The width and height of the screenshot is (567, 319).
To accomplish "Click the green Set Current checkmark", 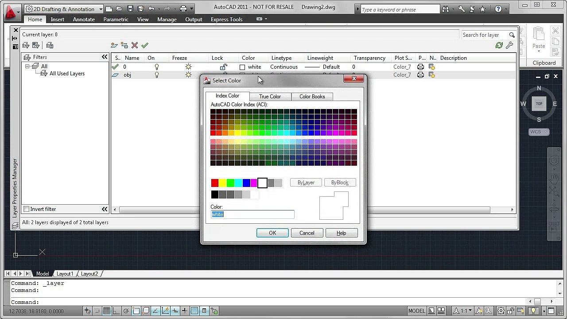I will pos(145,45).
